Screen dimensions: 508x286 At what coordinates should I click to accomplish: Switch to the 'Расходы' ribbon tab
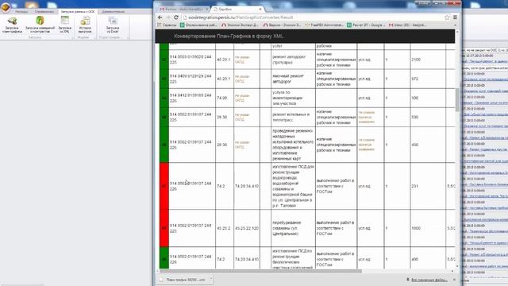pos(21,11)
